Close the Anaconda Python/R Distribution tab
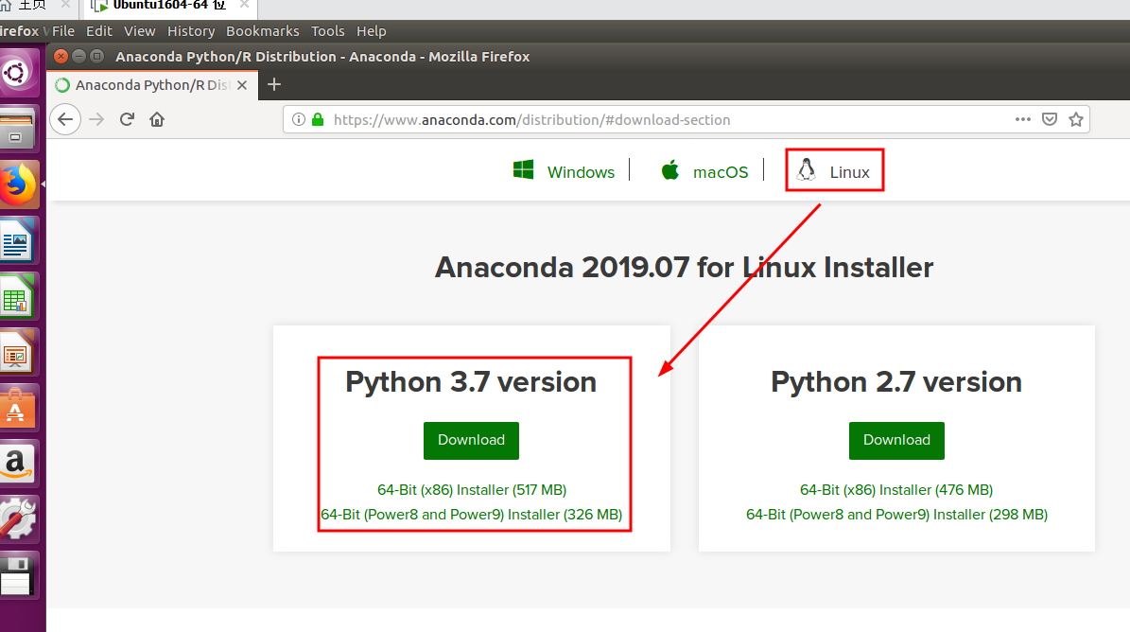 coord(242,85)
